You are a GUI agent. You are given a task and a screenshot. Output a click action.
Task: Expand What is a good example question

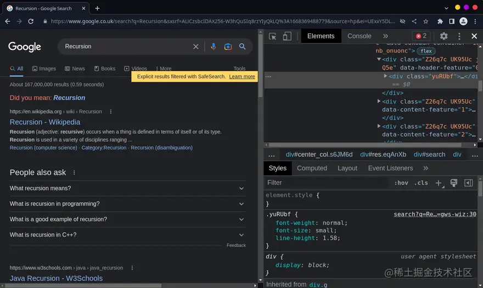click(127, 219)
